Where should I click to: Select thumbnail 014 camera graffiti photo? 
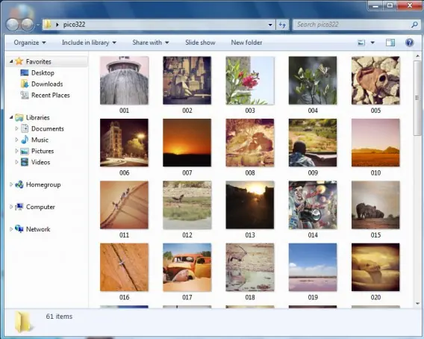point(313,205)
